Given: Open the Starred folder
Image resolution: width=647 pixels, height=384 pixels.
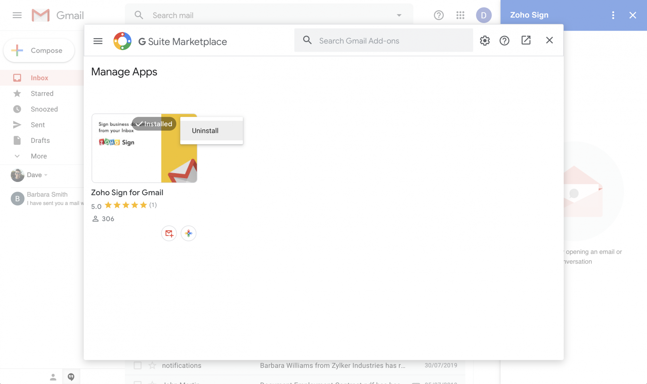Looking at the screenshot, I should point(42,93).
